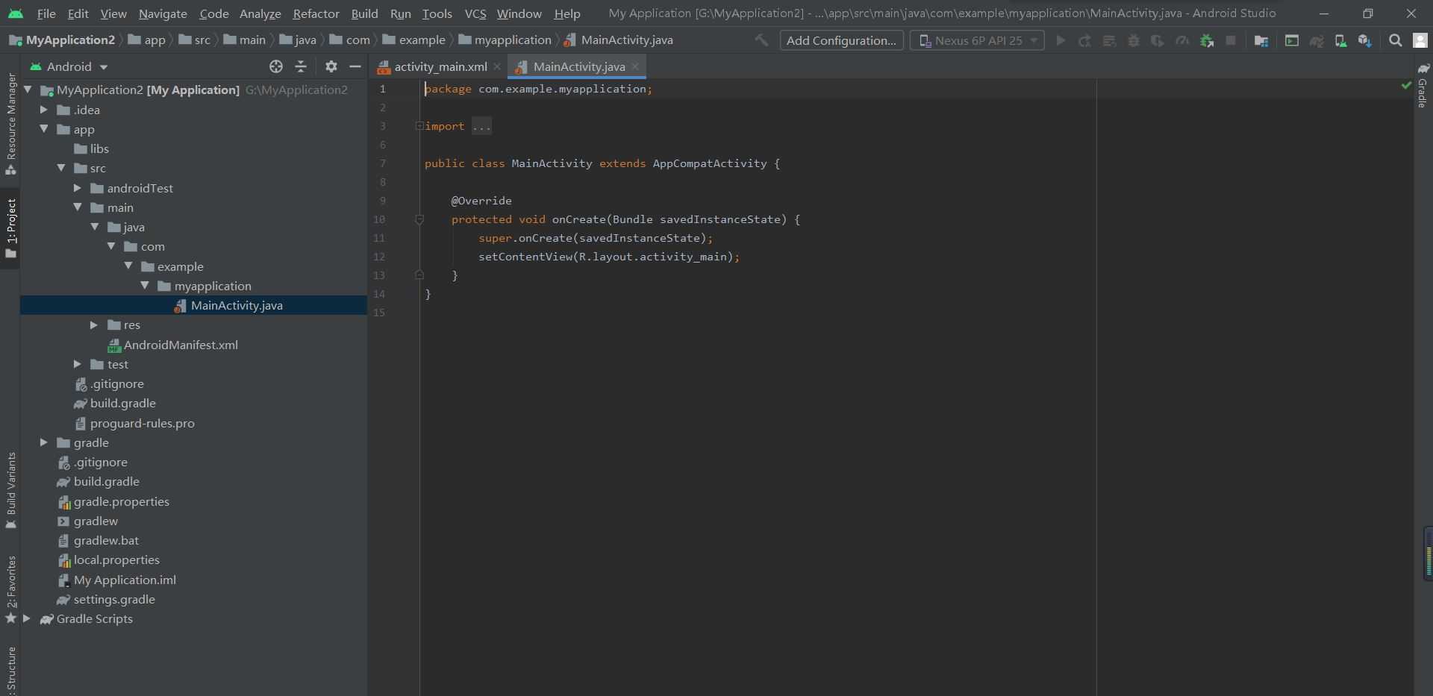Image resolution: width=1433 pixels, height=696 pixels.
Task: Click the Collapse All icon in the Project panel
Action: [301, 66]
